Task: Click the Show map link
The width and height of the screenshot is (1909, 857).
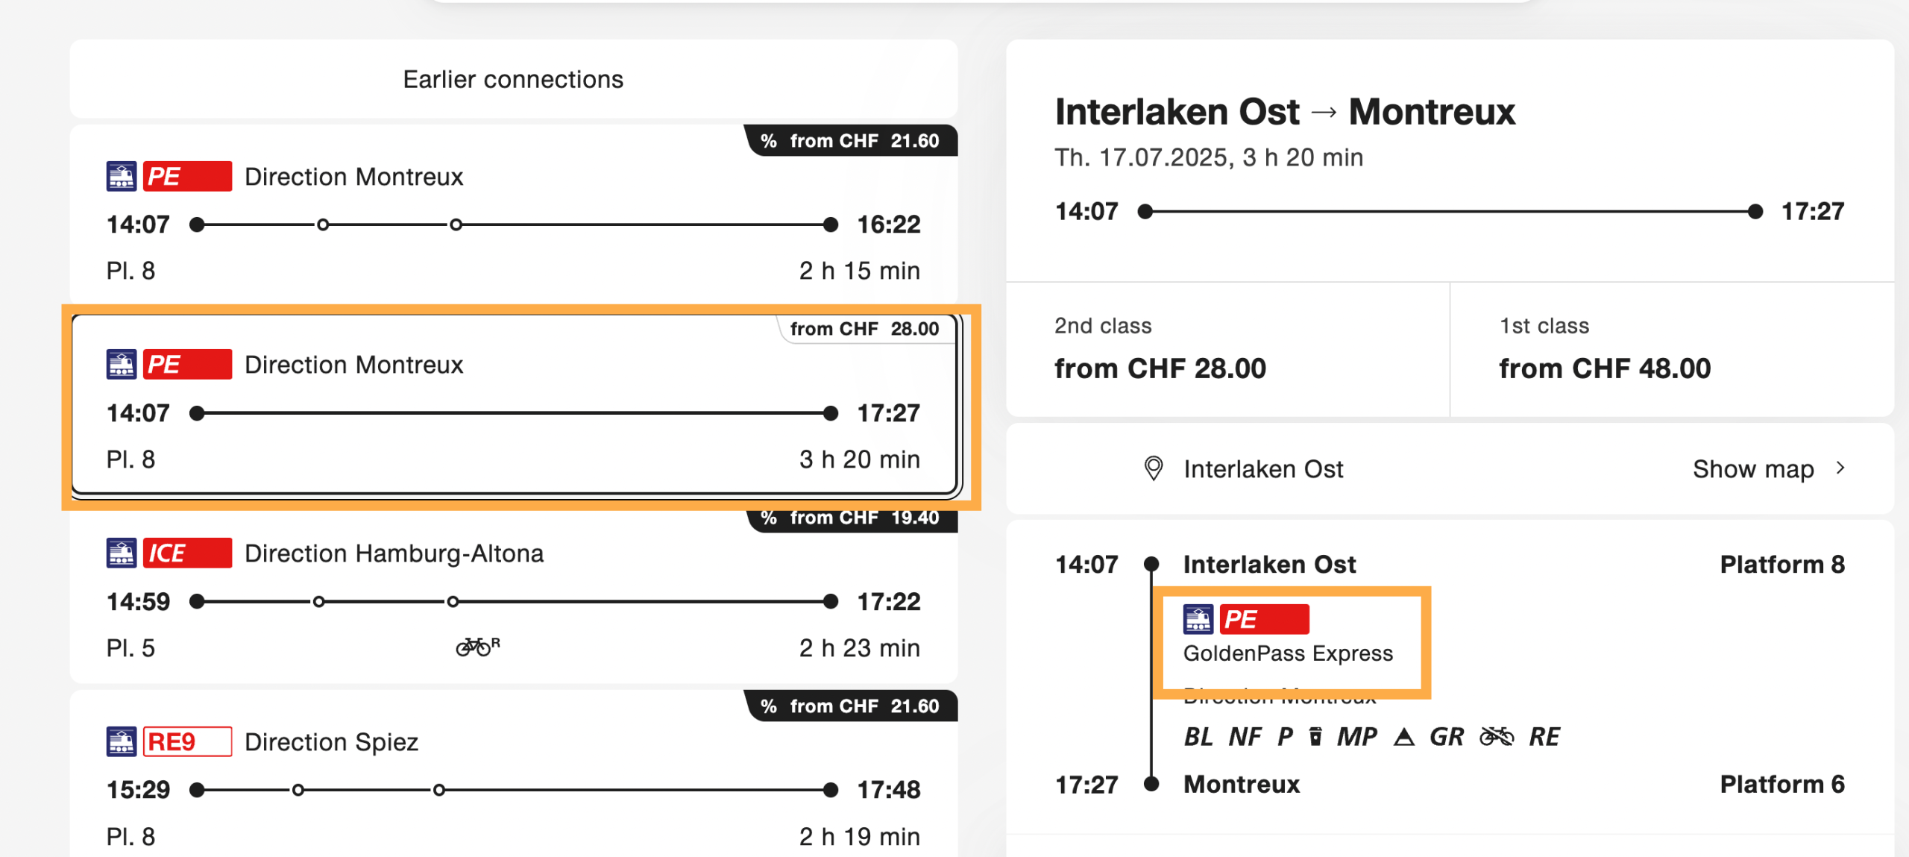Action: (1752, 468)
